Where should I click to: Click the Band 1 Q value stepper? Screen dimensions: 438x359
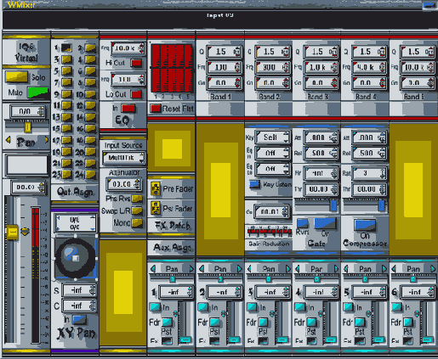click(x=236, y=52)
